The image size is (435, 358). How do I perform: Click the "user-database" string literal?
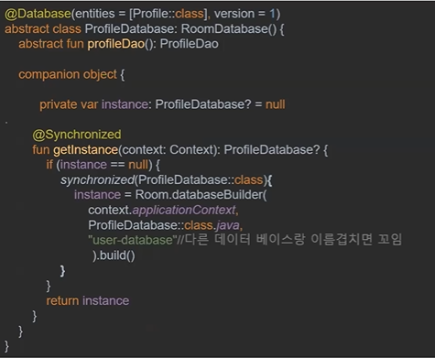[x=132, y=240]
